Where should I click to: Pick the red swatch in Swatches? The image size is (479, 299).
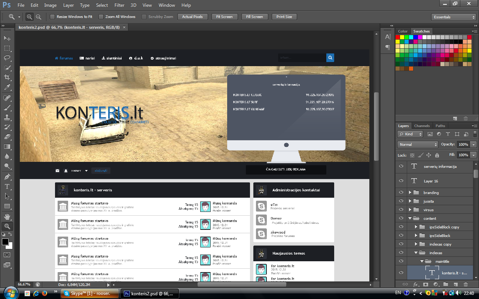[x=398, y=37]
